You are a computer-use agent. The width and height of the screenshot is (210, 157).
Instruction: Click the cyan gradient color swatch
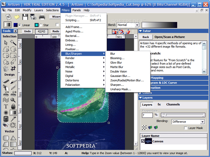click(x=36, y=25)
